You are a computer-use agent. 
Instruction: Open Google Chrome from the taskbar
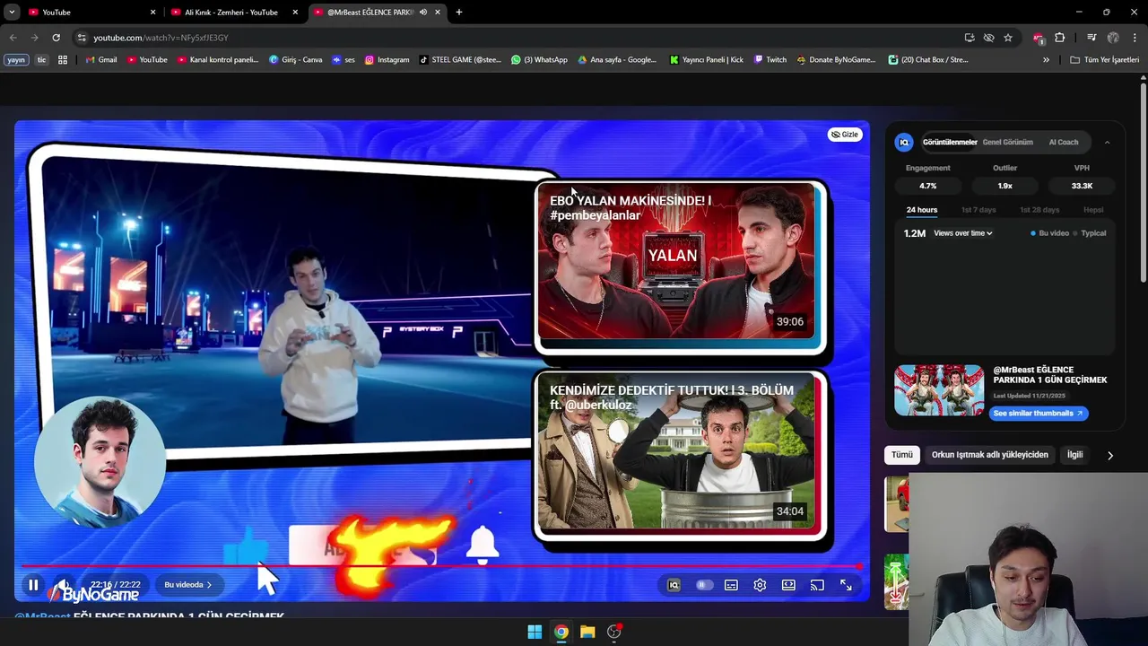pos(561,632)
